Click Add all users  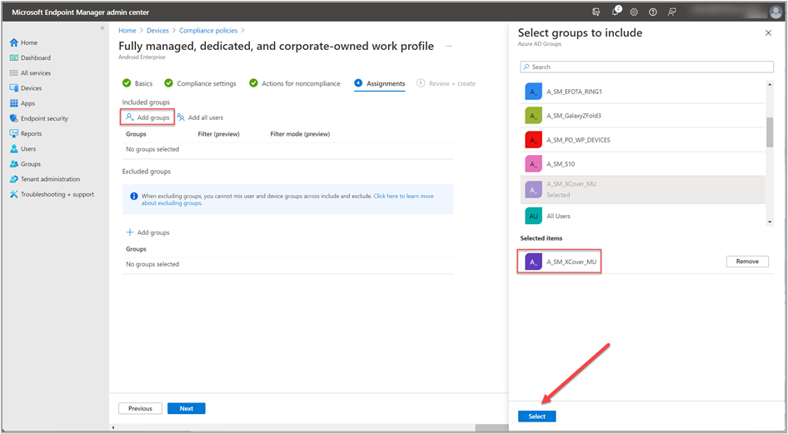click(x=200, y=117)
